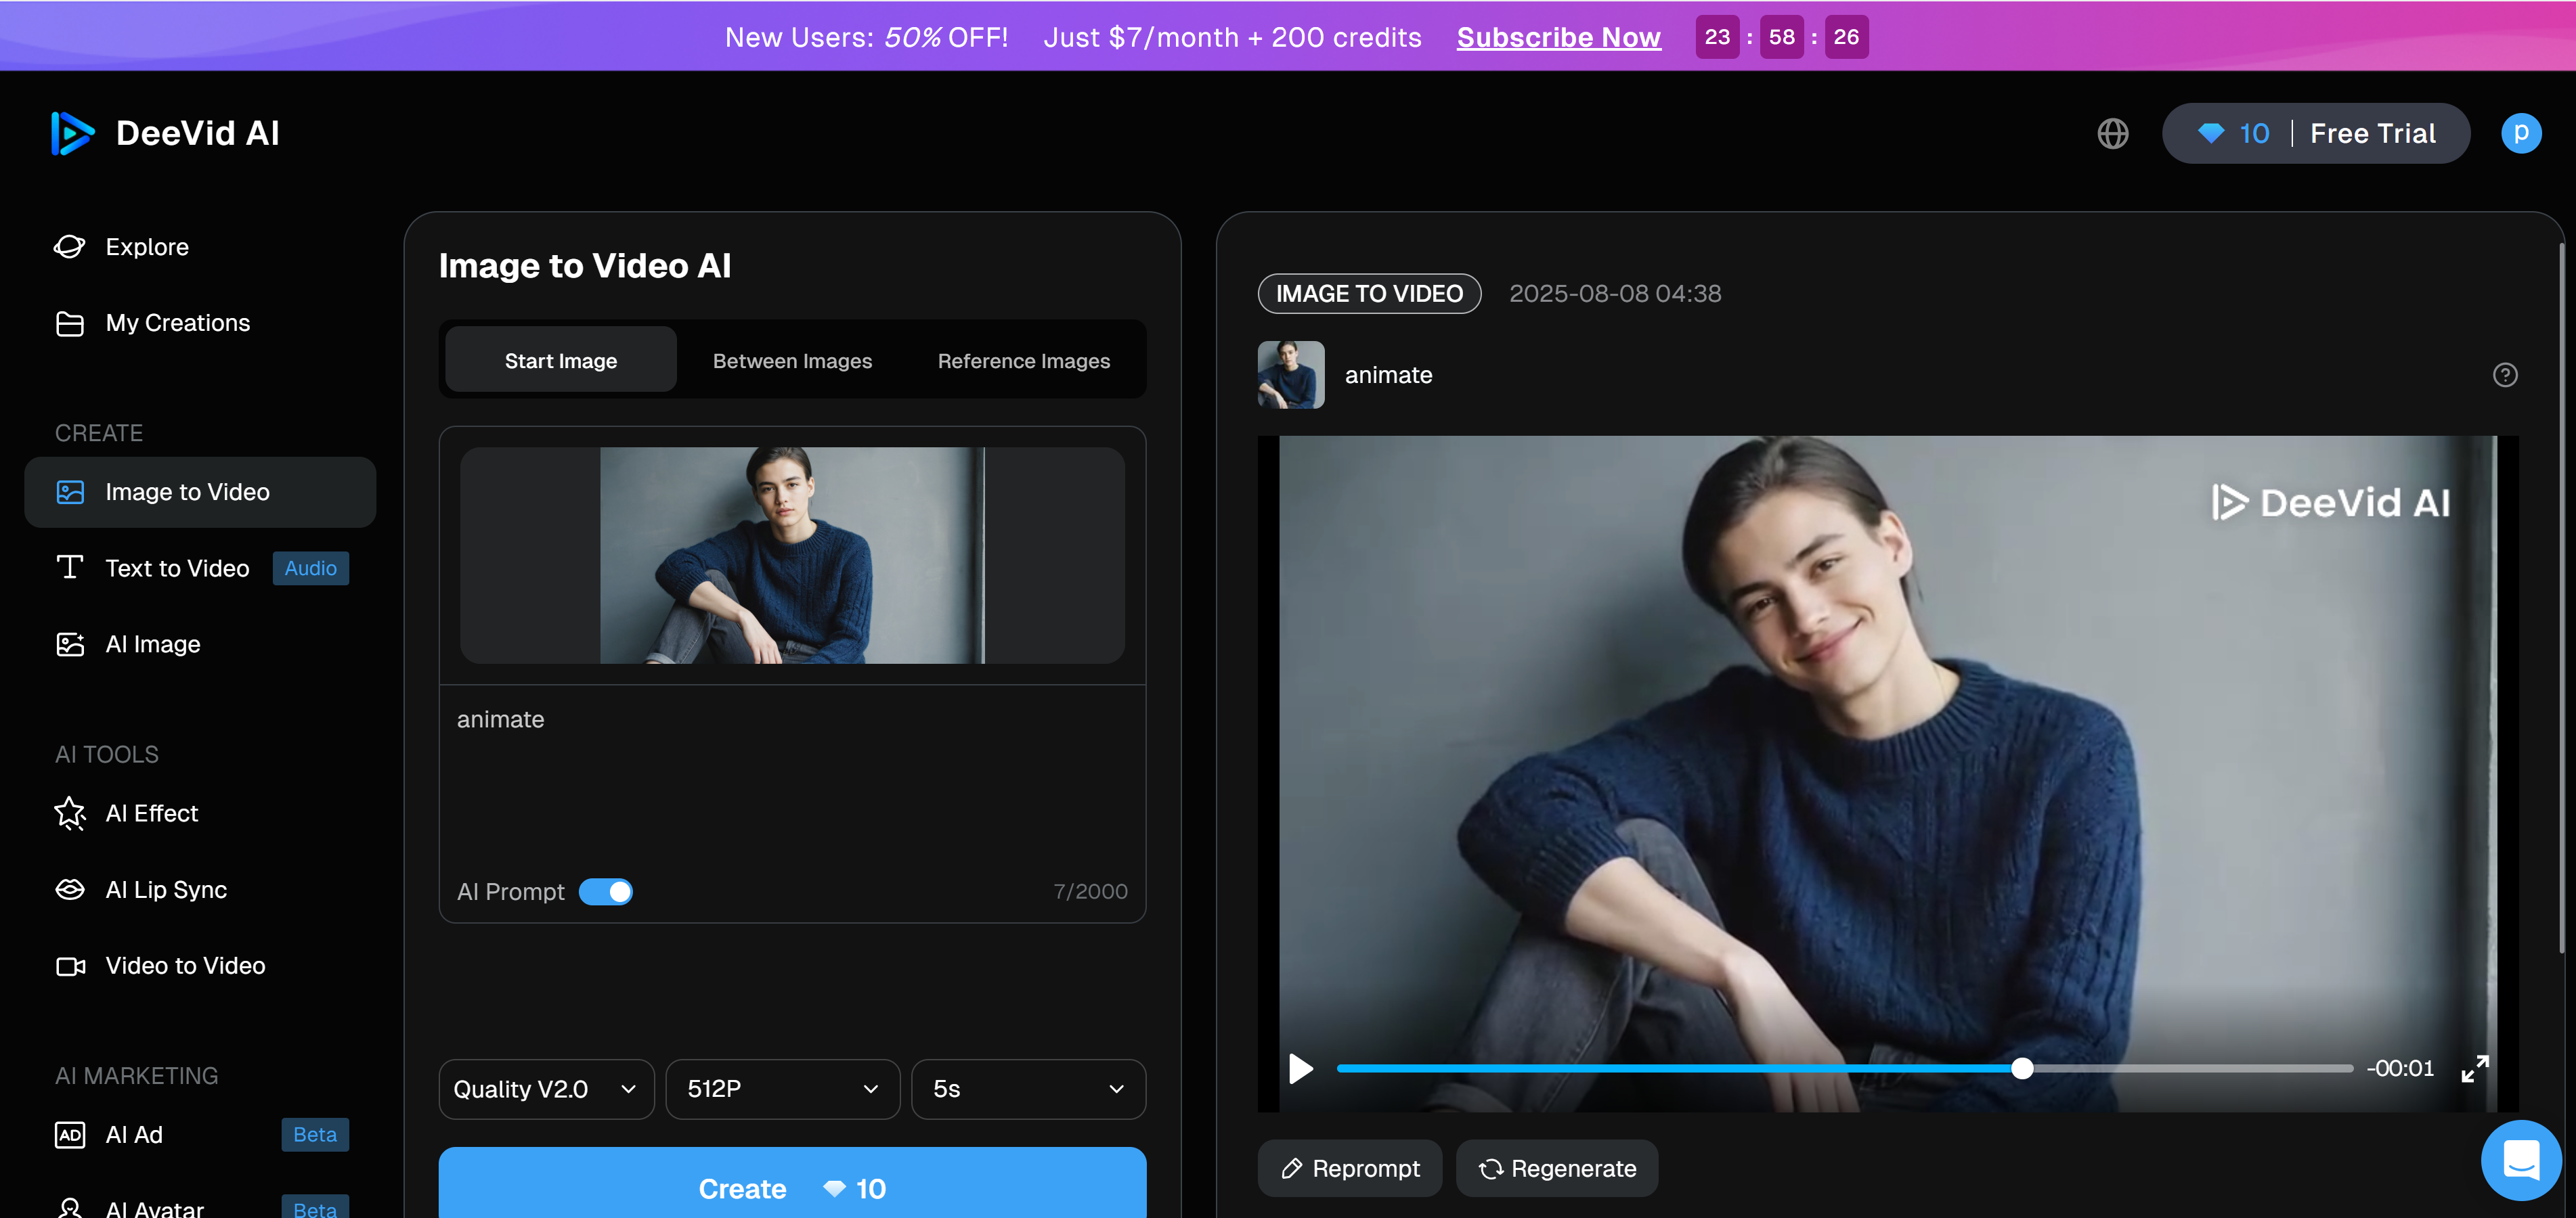The width and height of the screenshot is (2576, 1218).
Task: Open the AI Lip Sync tool
Action: tap(166, 889)
